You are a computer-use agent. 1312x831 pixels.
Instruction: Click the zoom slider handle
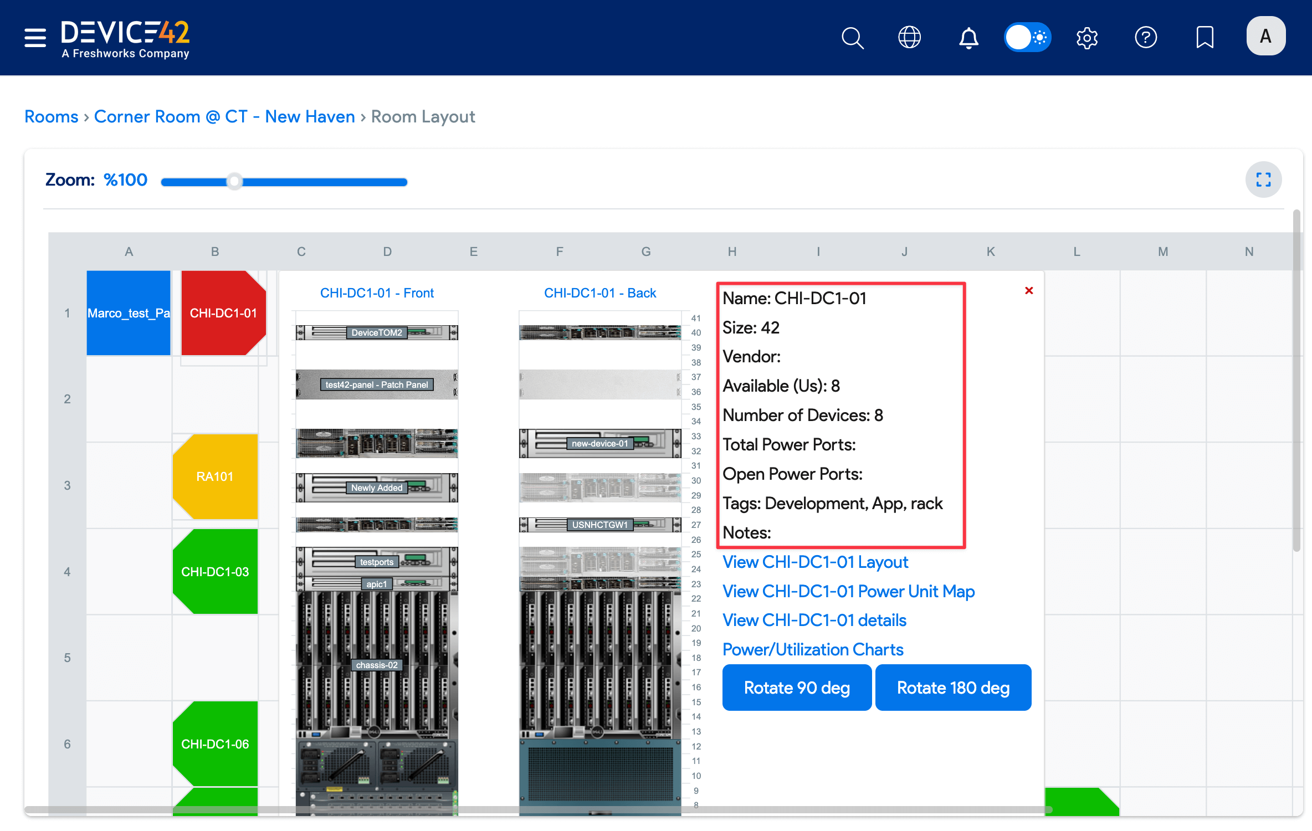235,181
